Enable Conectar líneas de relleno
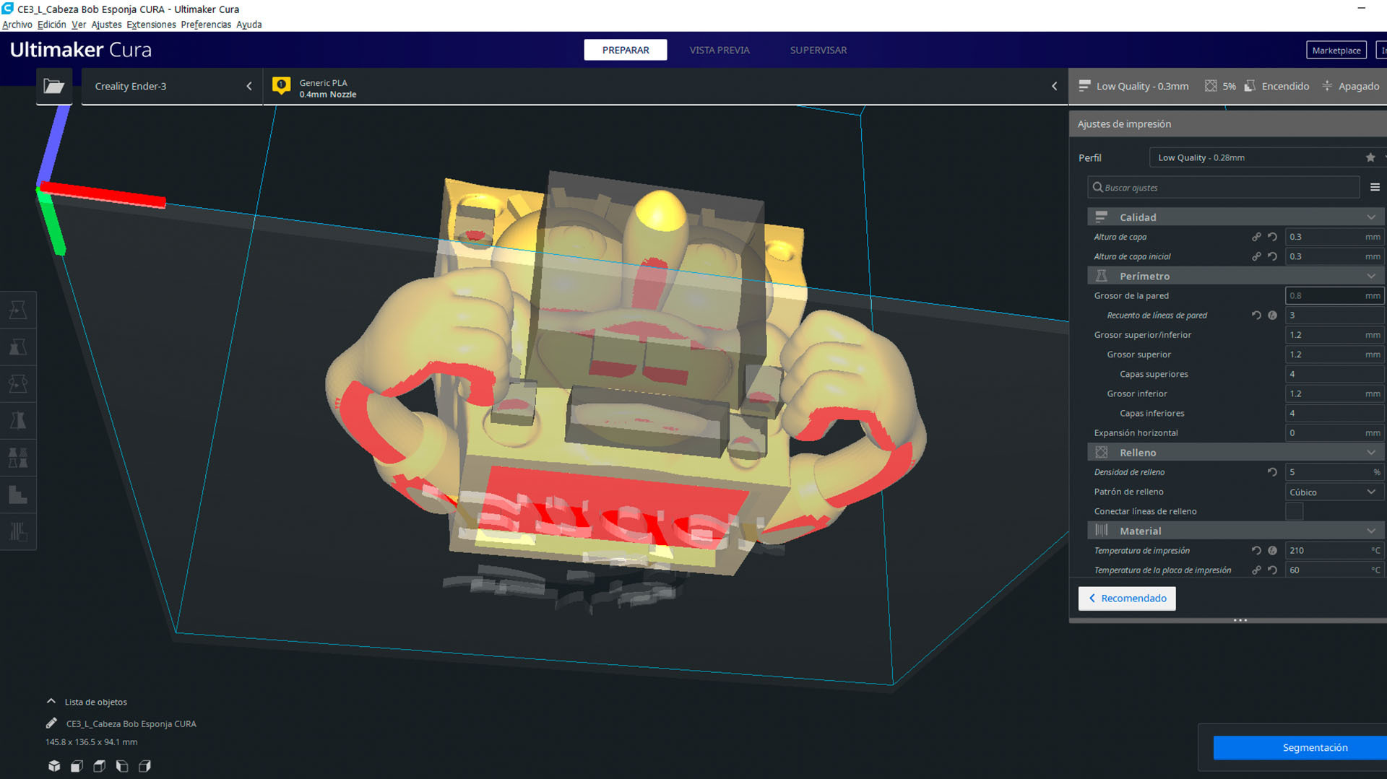 tap(1295, 511)
